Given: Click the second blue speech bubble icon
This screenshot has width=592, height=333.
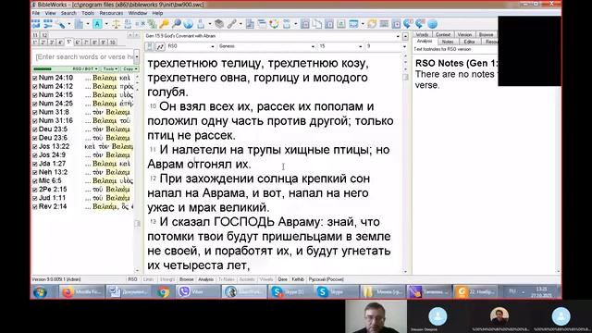Looking at the screenshot, I should [420, 24].
